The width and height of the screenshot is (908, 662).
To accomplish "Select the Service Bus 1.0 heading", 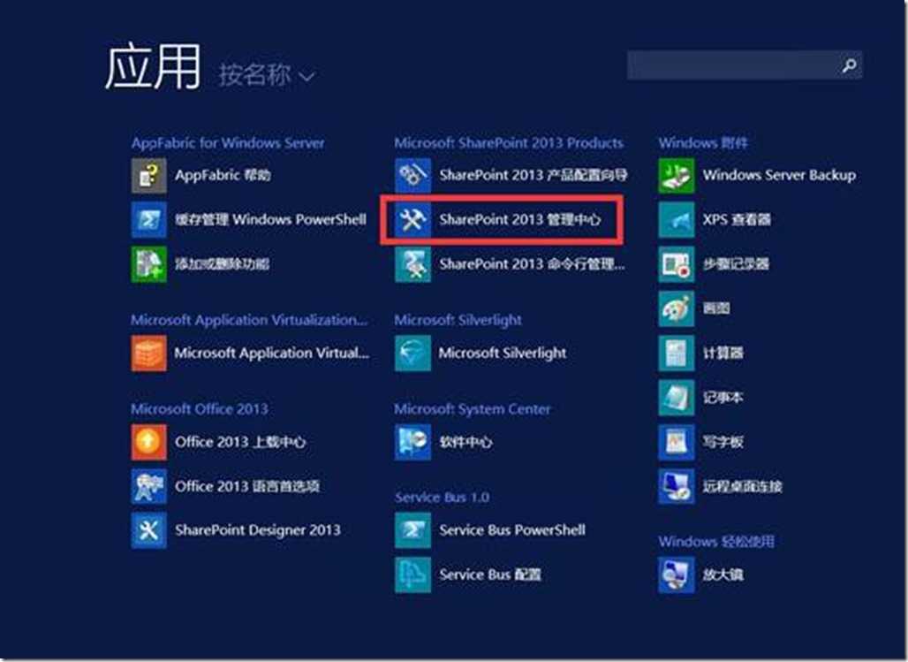I will pos(443,498).
